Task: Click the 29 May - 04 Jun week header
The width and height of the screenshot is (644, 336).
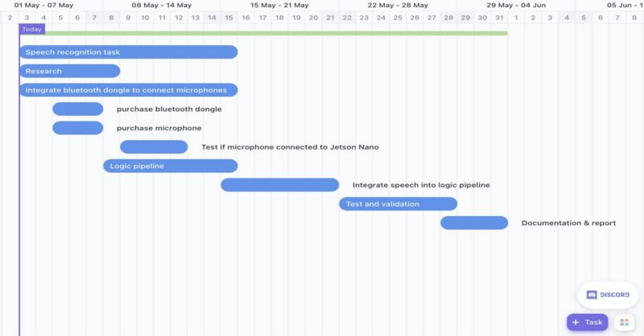Action: [516, 6]
